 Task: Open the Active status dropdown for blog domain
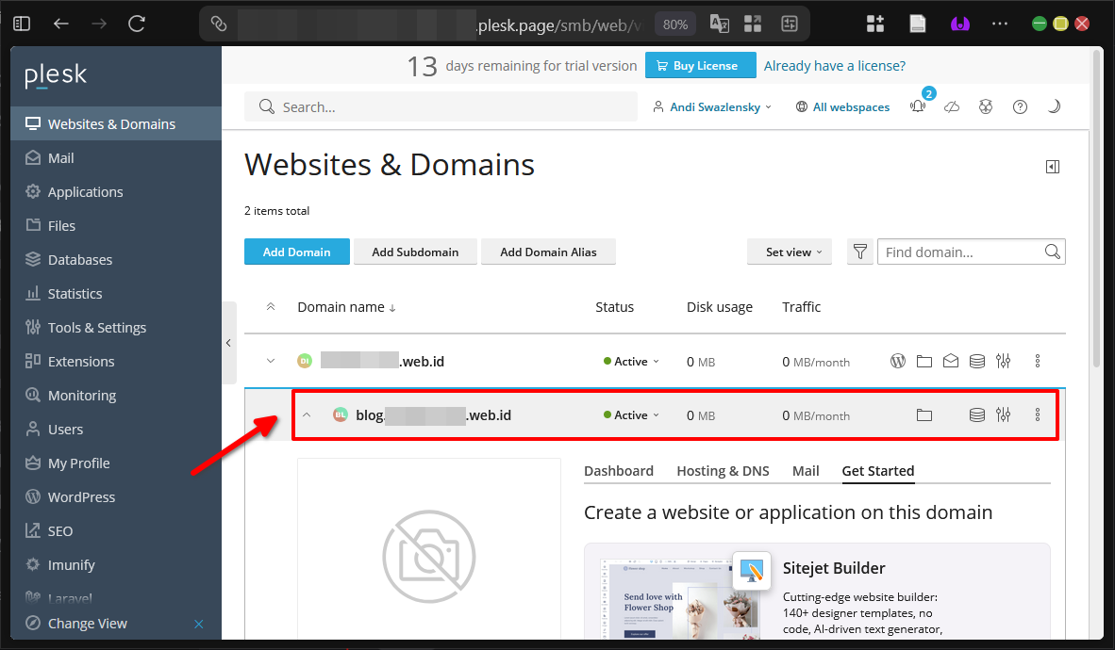tap(630, 414)
